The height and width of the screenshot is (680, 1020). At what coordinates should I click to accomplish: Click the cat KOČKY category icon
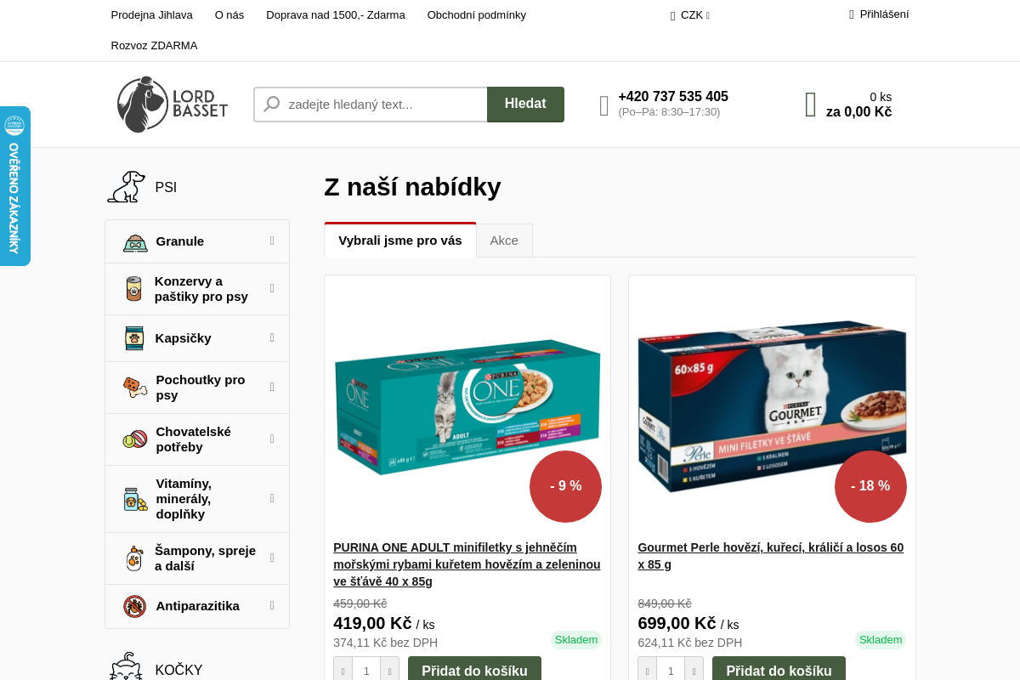pyautogui.click(x=126, y=667)
